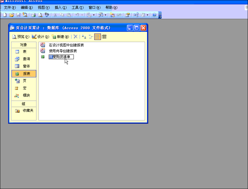
Task: Open the Relationships toolbar icon
Action: point(136,15)
